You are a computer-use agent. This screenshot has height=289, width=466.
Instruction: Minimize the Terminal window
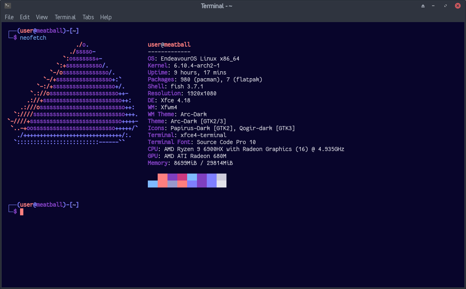coord(434,6)
